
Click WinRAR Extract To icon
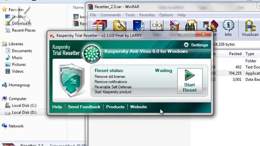pyautogui.click(x=119, y=25)
